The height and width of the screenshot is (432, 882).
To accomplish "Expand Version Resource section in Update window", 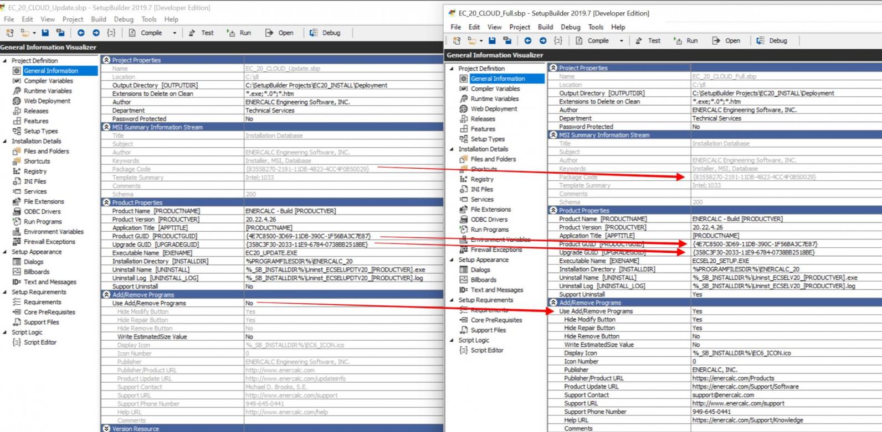I will tap(106, 429).
